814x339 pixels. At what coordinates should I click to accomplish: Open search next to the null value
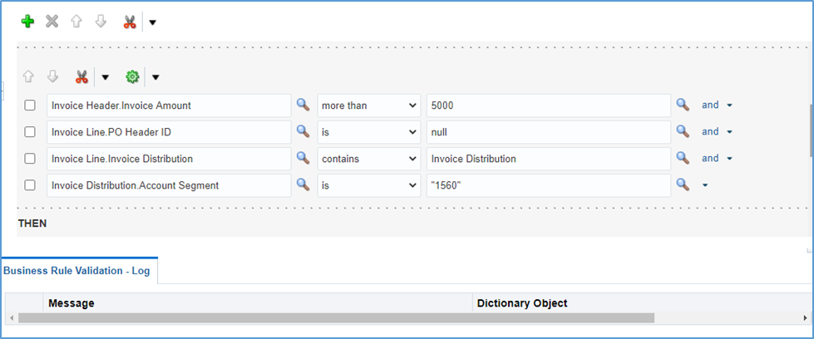pos(683,130)
